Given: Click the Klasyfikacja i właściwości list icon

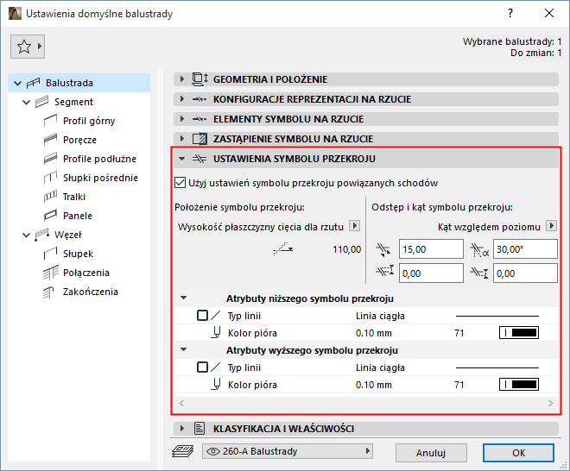Looking at the screenshot, I should pos(199,429).
